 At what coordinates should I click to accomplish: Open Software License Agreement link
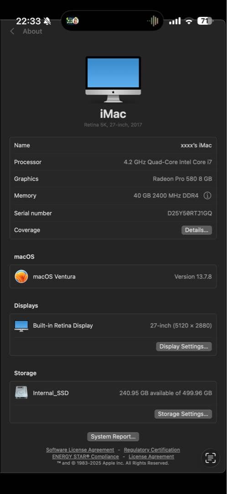click(x=80, y=450)
